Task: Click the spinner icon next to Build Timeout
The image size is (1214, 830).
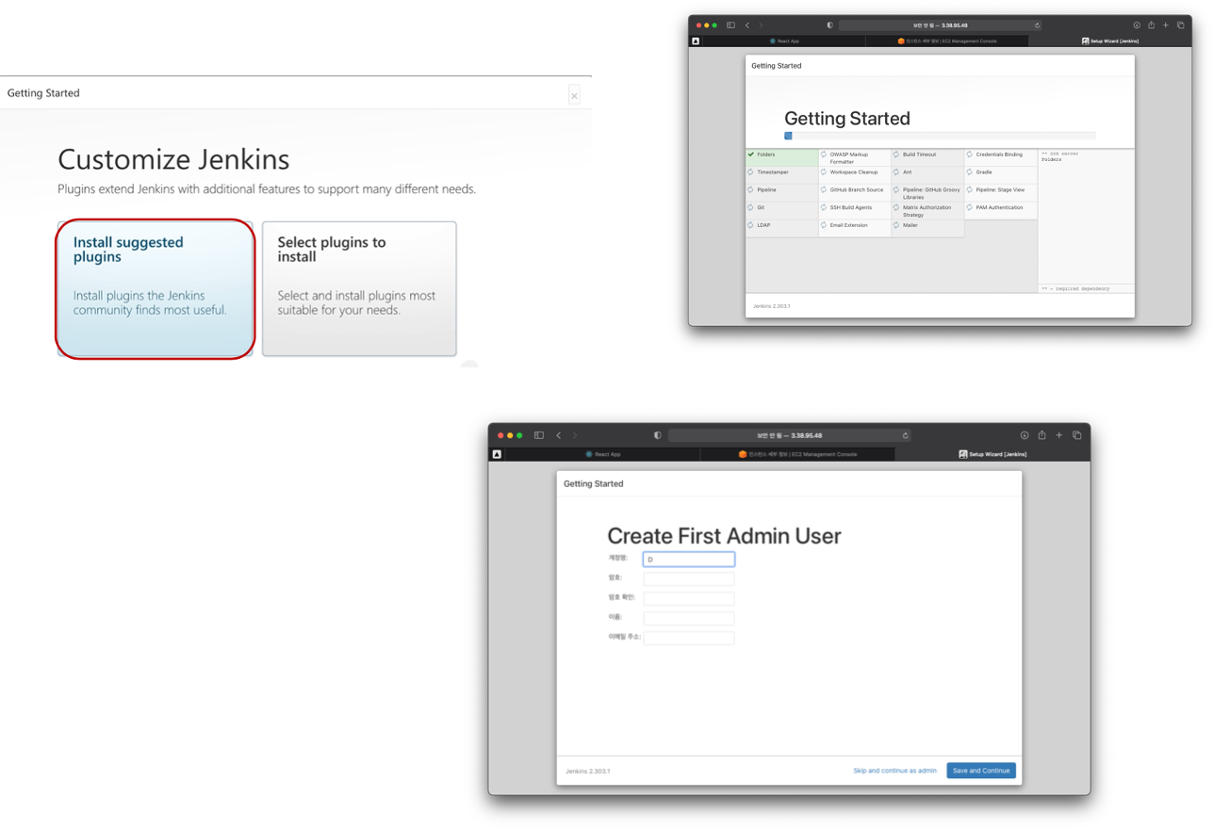Action: coord(896,155)
